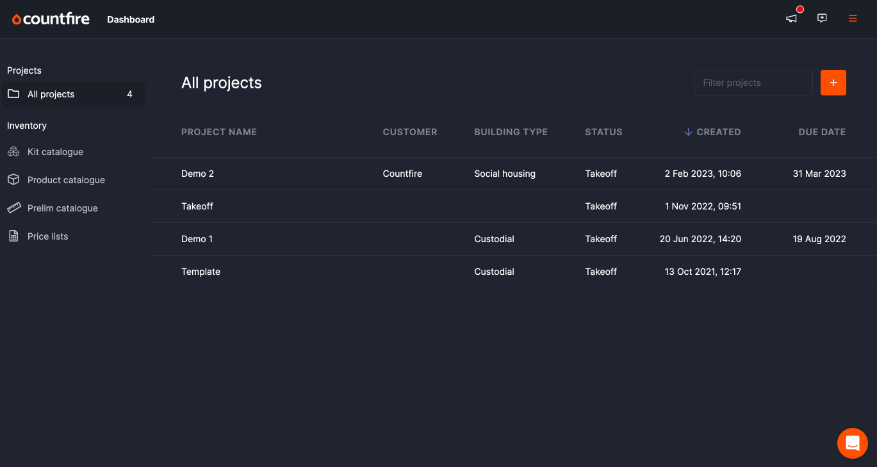Add a new project with plus button
This screenshot has width=877, height=467.
click(x=833, y=83)
